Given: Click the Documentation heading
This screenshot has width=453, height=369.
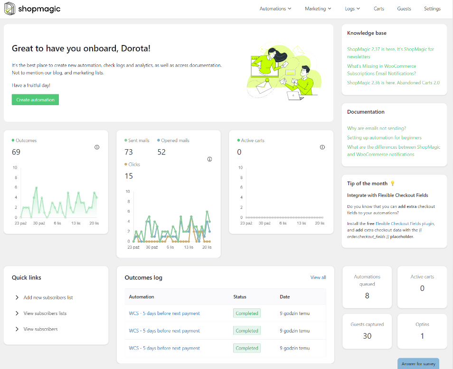Looking at the screenshot, I should 366,112.
